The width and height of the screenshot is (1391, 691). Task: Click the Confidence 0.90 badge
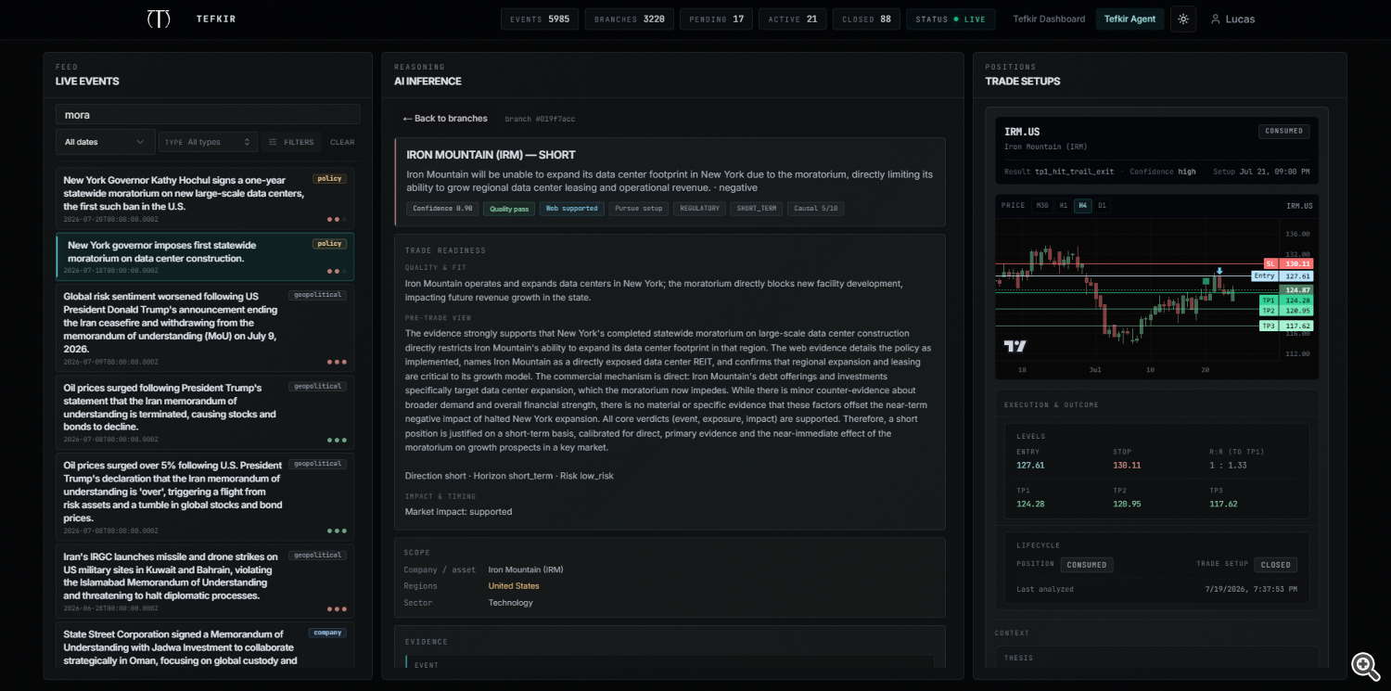click(442, 209)
